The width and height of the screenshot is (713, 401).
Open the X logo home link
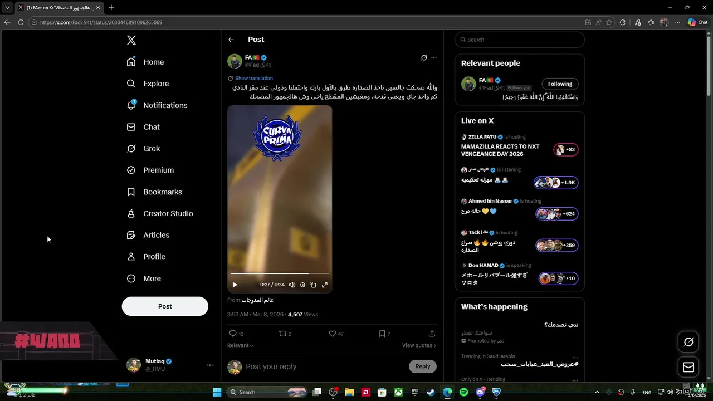(x=131, y=40)
